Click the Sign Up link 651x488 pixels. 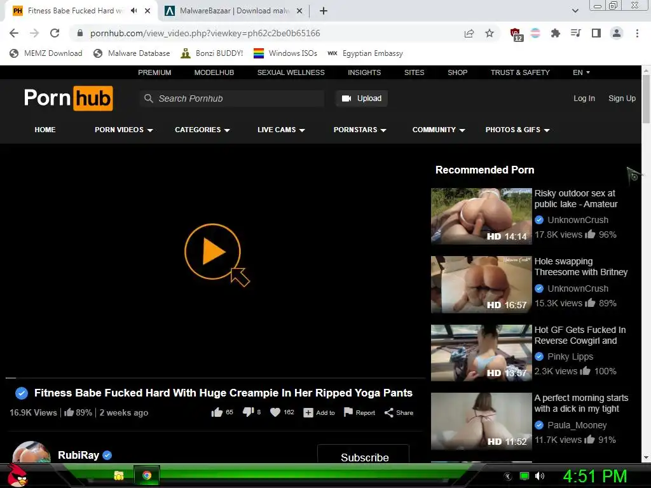(x=622, y=98)
